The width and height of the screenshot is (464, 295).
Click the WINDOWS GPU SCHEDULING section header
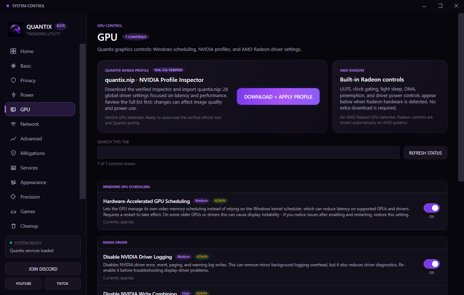click(x=126, y=187)
